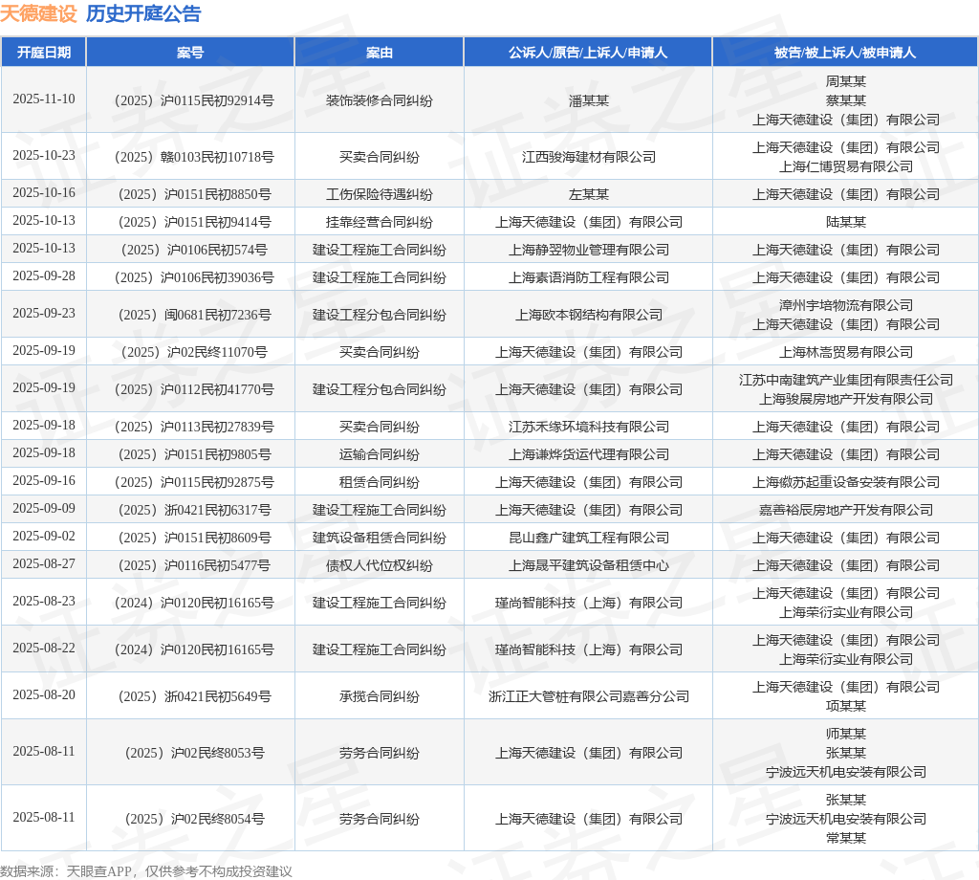Image resolution: width=979 pixels, height=880 pixels.
Task: Select defendant 上海仁博贸易有限公司
Action: tap(845, 166)
